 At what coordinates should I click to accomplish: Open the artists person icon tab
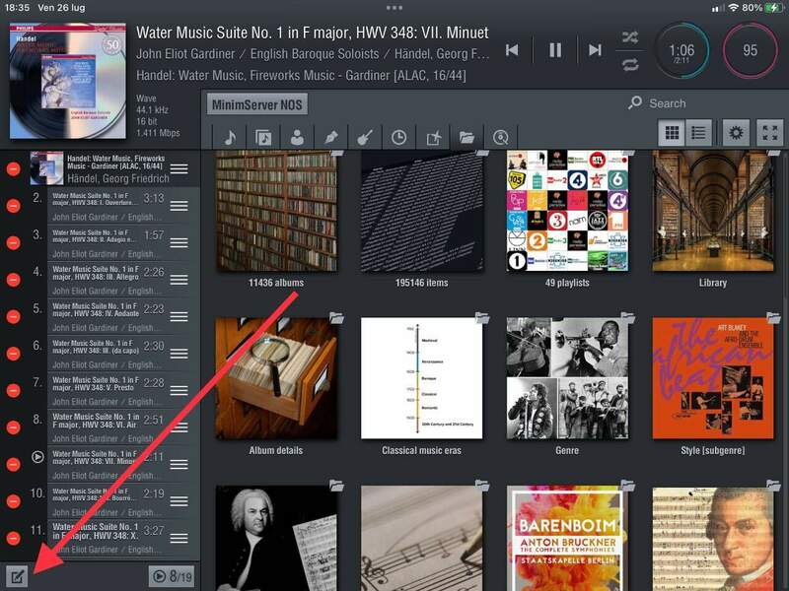[297, 137]
